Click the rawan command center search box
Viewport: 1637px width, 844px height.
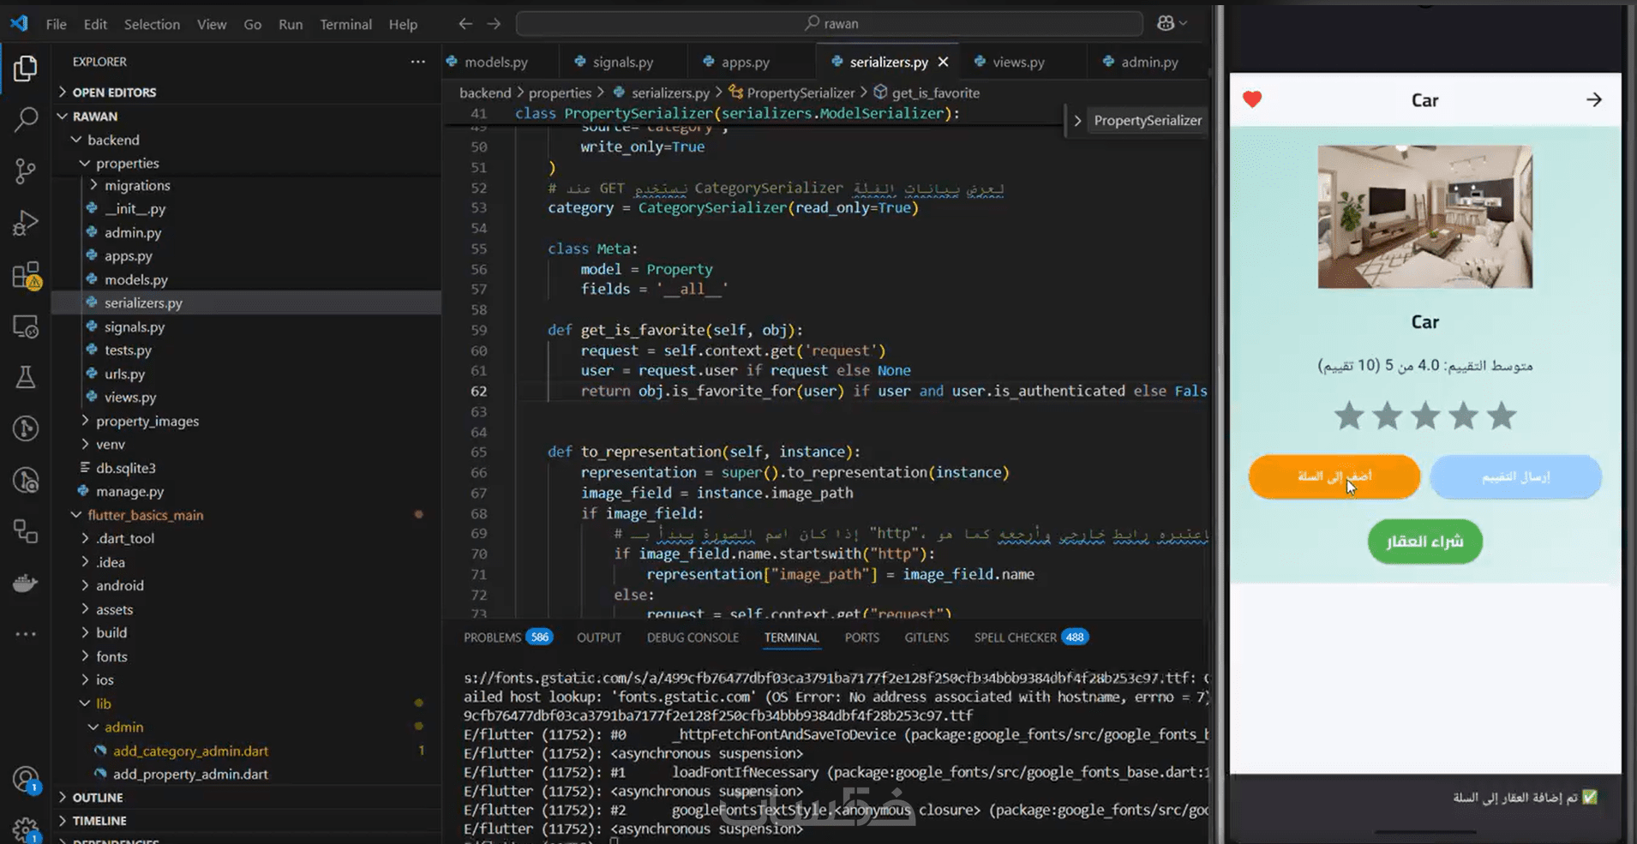[830, 24]
